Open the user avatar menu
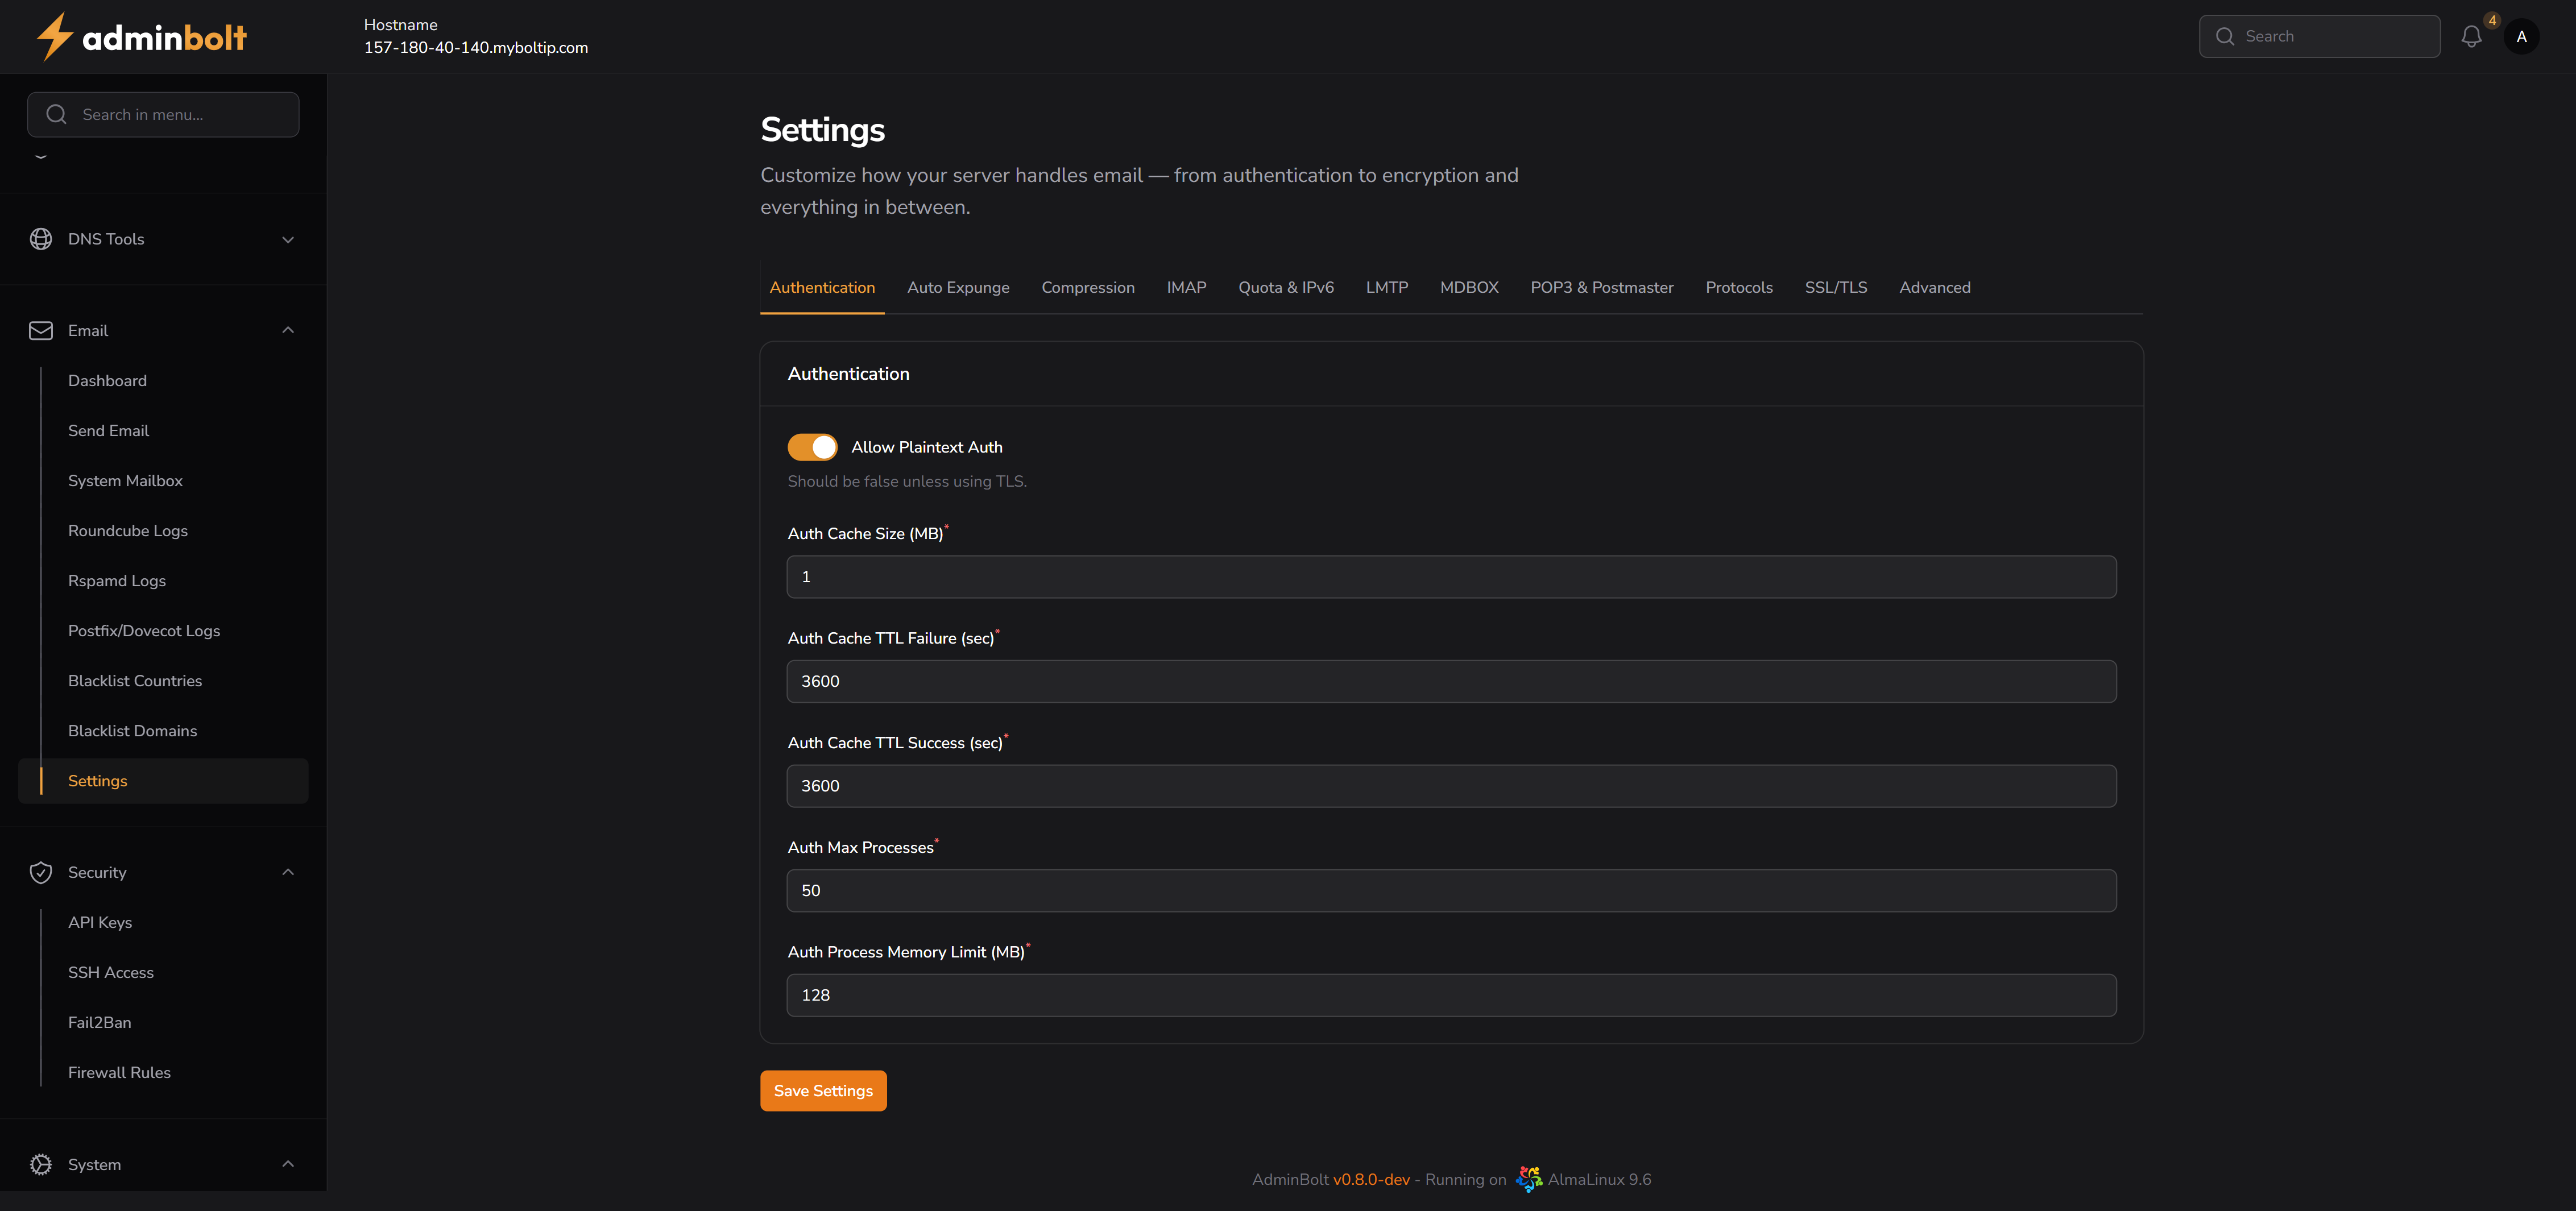2576x1211 pixels. click(x=2521, y=37)
